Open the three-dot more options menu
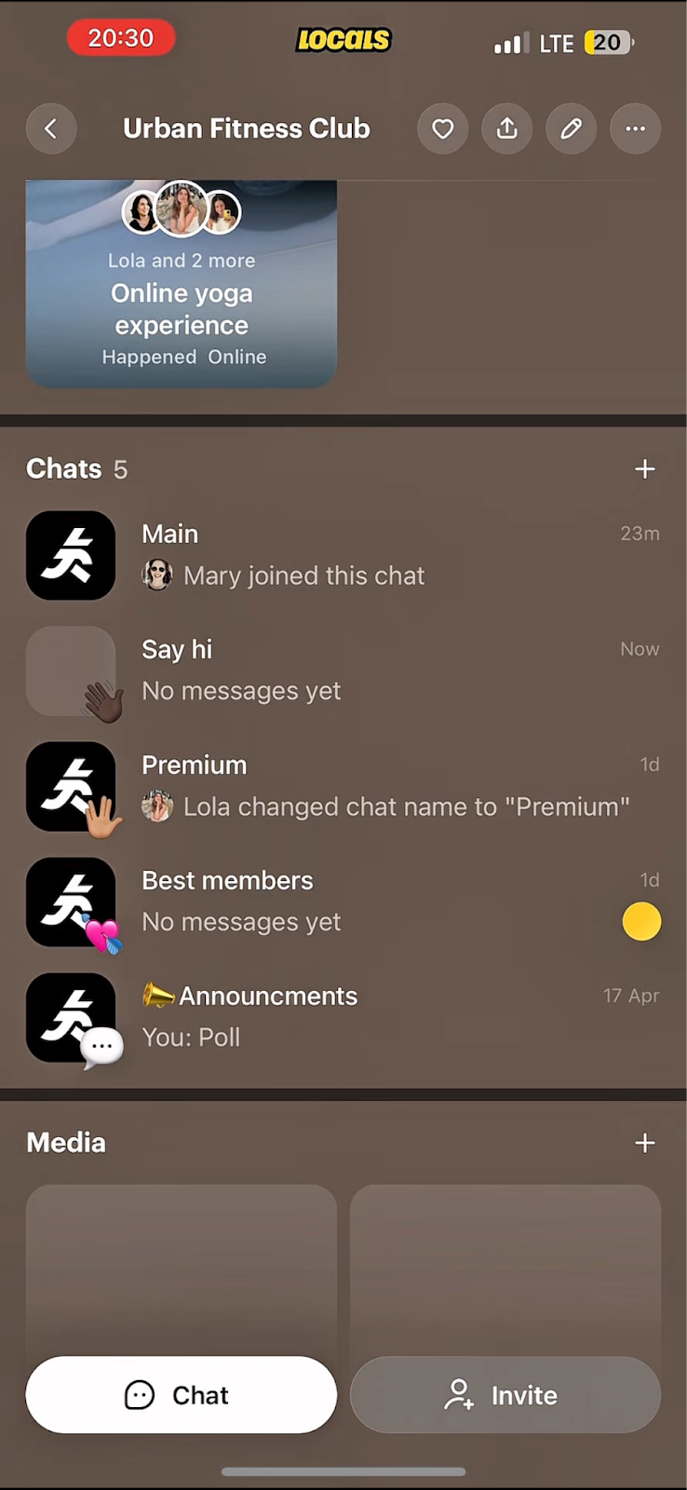The image size is (687, 1490). (x=636, y=129)
